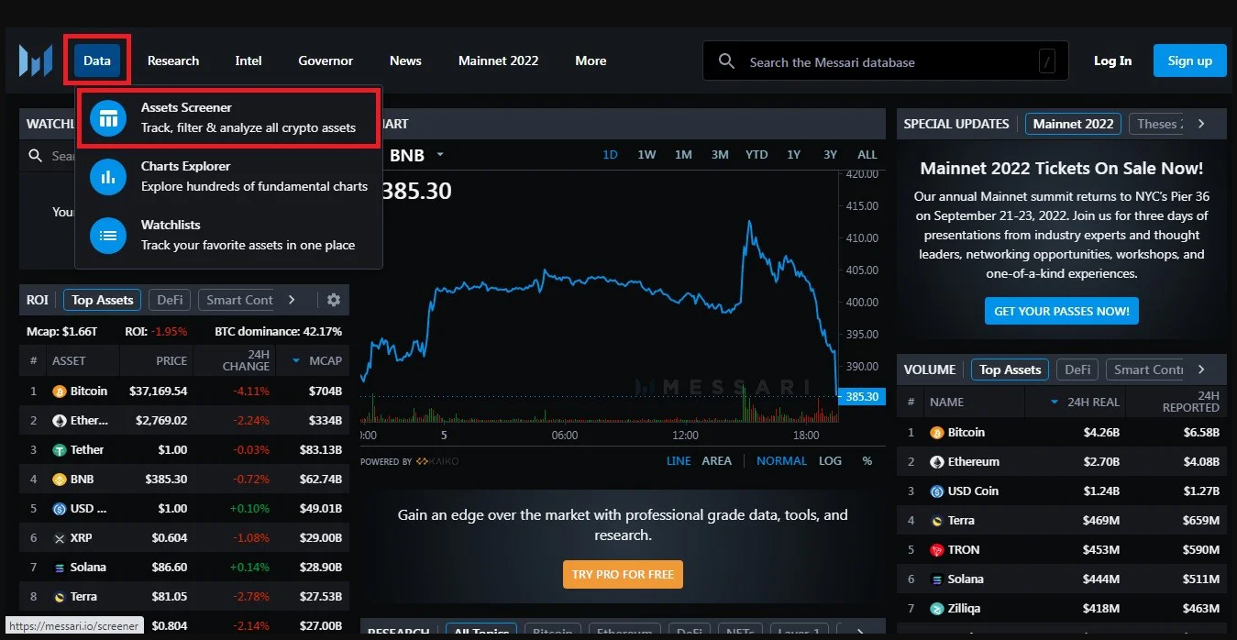Click the Ethereum icon in ROI table
This screenshot has width=1237, height=640.
coord(60,421)
